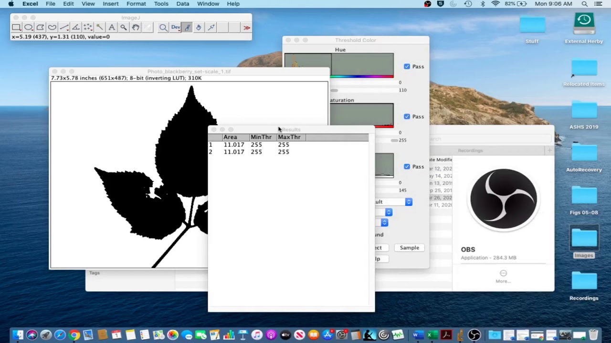
Task: Open the Figs 05-08 desktop folder
Action: (x=584, y=200)
